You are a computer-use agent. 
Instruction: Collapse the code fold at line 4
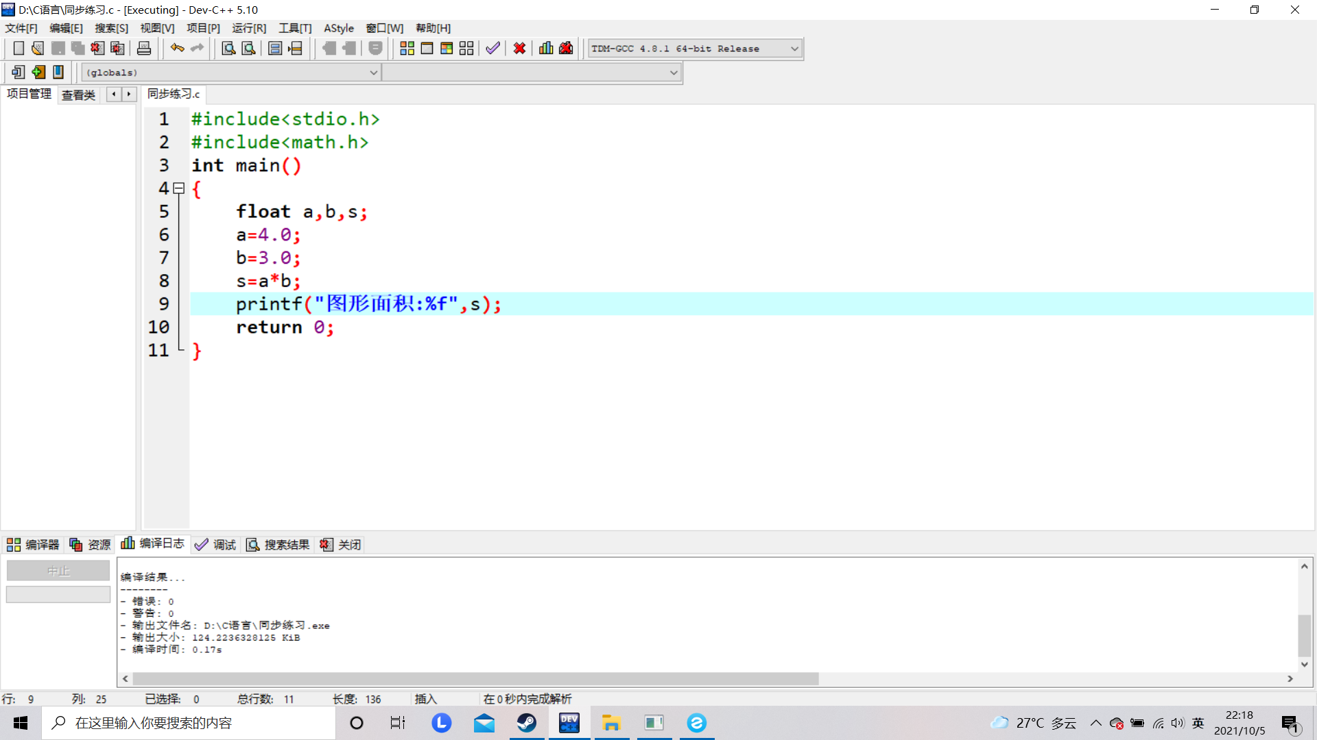(x=179, y=188)
